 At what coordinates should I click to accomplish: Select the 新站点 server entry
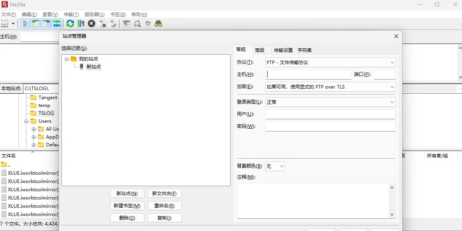tap(93, 67)
